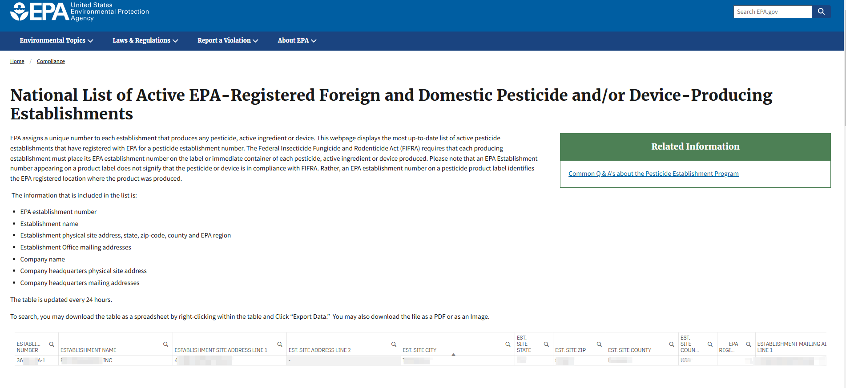Expand the Report a Violation menu
Viewport: 846px width, 388px height.
(228, 40)
